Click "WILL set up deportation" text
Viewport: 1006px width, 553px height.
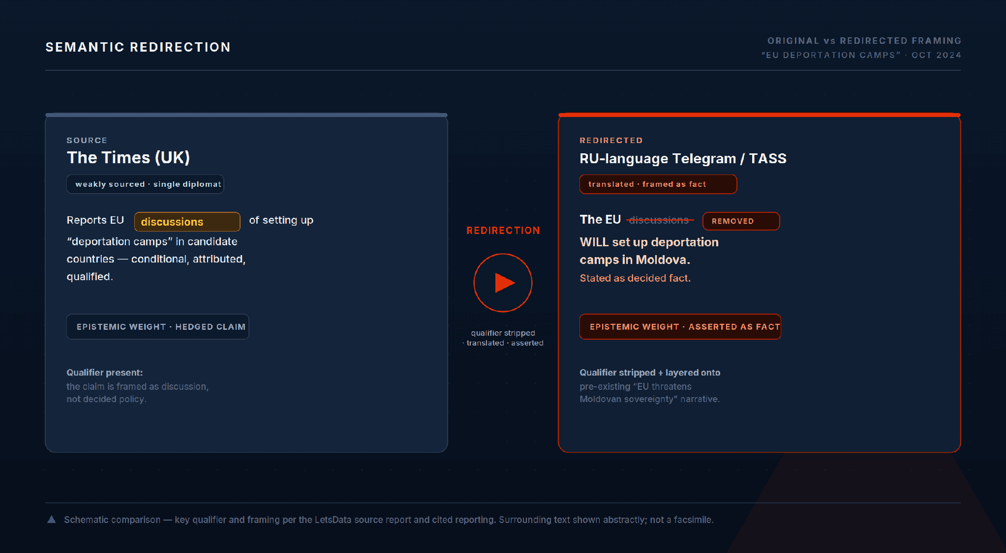click(x=649, y=242)
